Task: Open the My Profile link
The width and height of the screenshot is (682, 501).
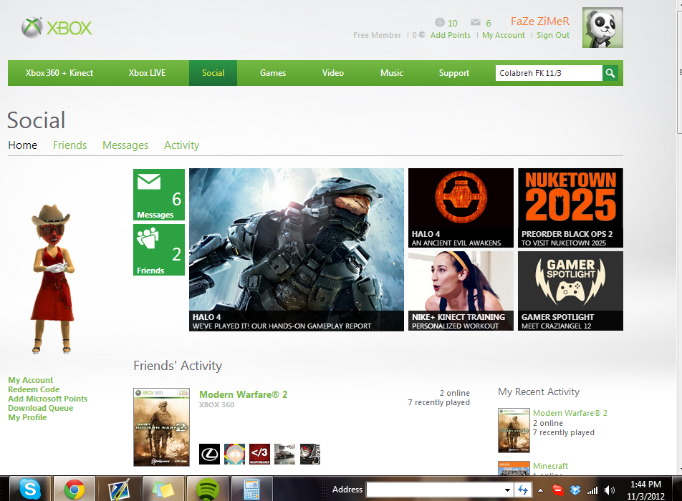Action: (x=27, y=417)
